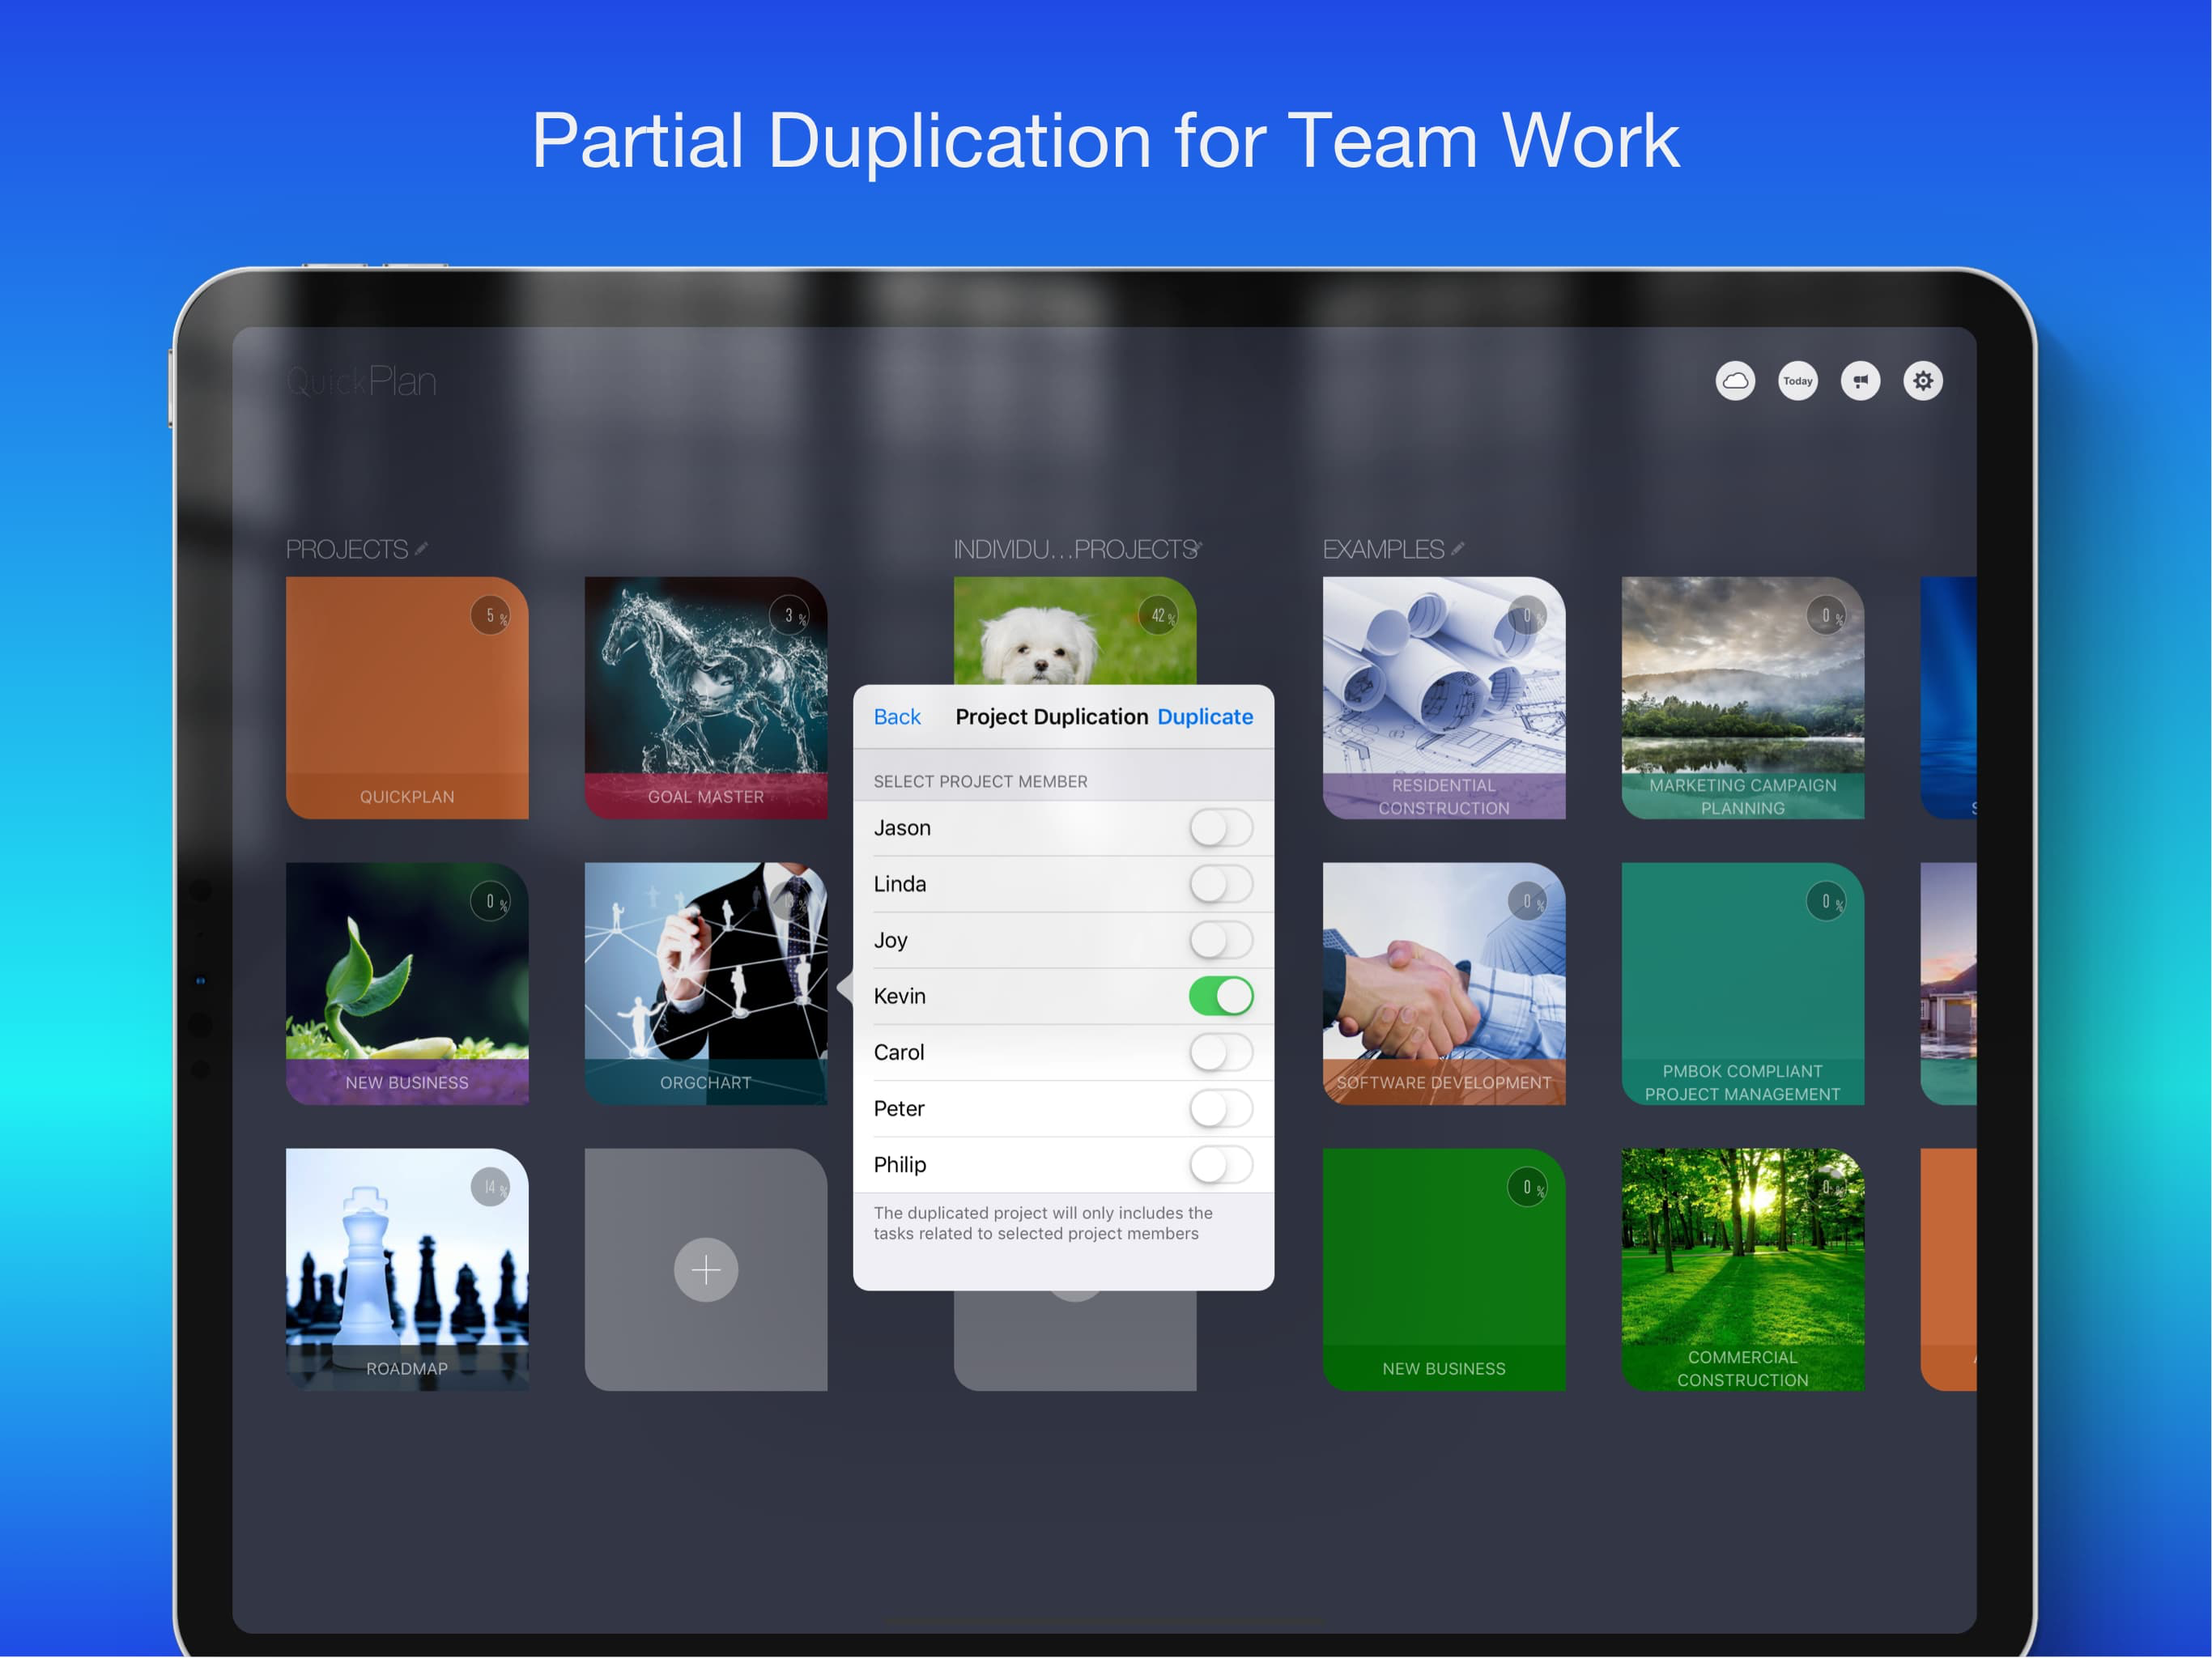Screen dimensions: 2212x1658
Task: Enable the Philip member switch
Action: click(x=1220, y=1165)
